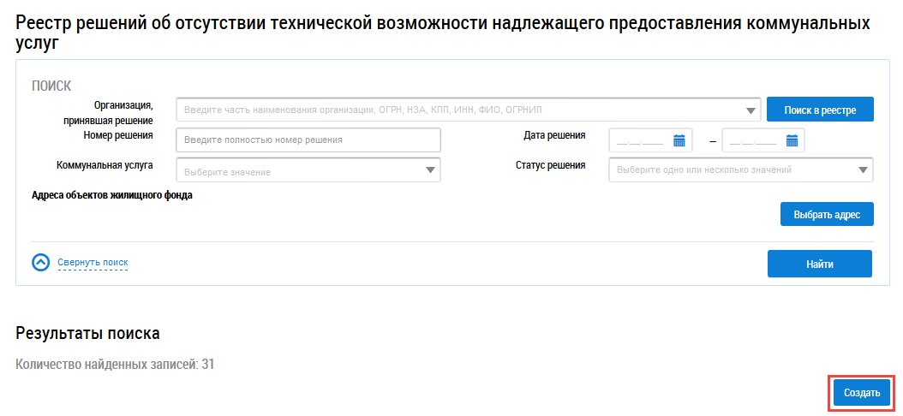Viewport: 903px width, 416px height.
Task: Click the Свернуть поиск link
Action: click(x=93, y=263)
